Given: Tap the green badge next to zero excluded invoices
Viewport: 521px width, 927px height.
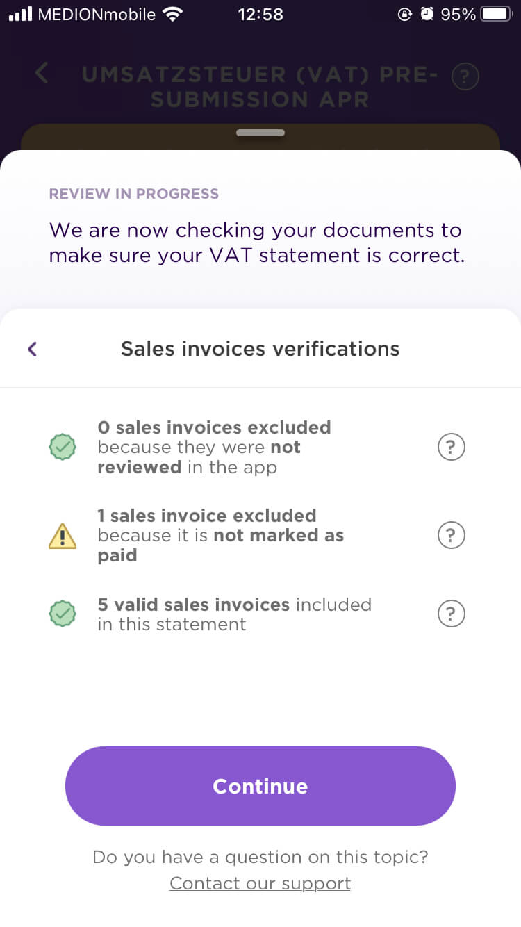Looking at the screenshot, I should [63, 447].
